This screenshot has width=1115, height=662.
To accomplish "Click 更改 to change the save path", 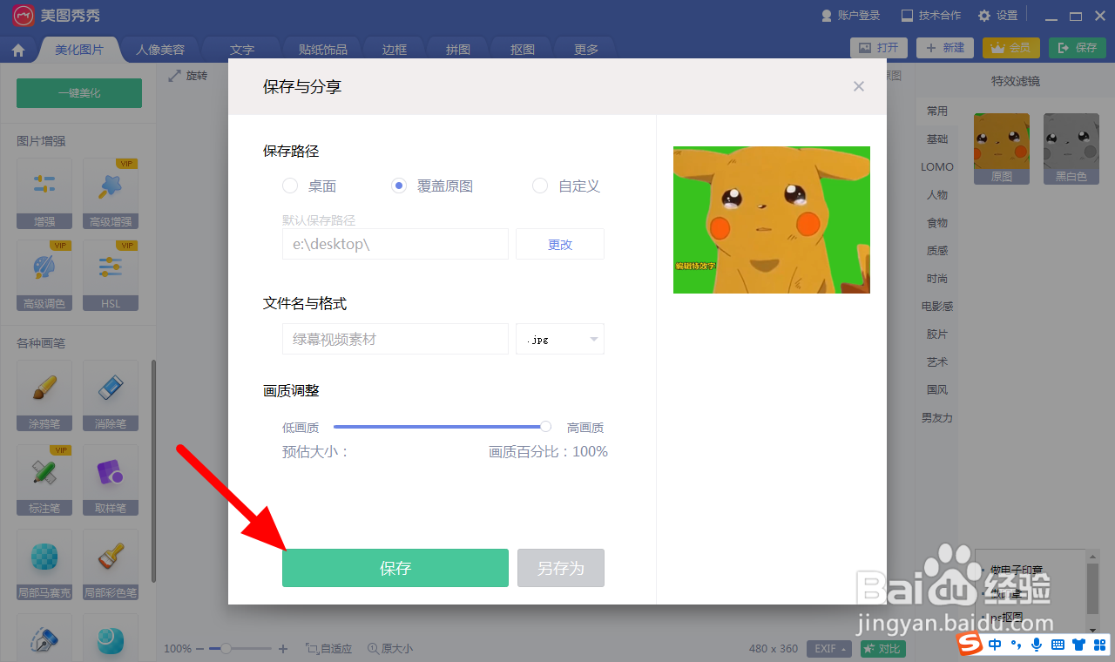I will (559, 244).
